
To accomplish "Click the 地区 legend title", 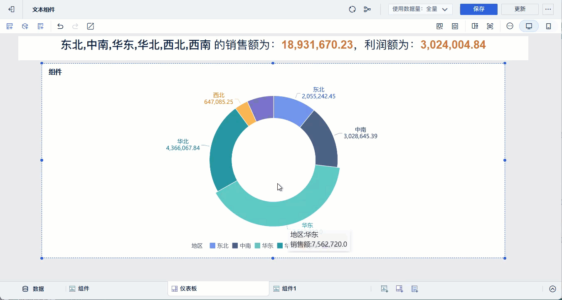I will tap(197, 246).
